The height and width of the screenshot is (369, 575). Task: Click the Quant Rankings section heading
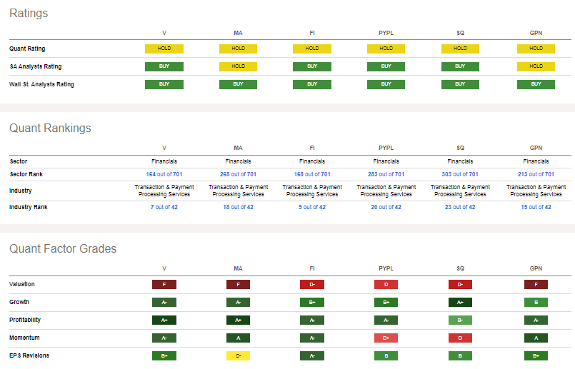pyautogui.click(x=50, y=128)
